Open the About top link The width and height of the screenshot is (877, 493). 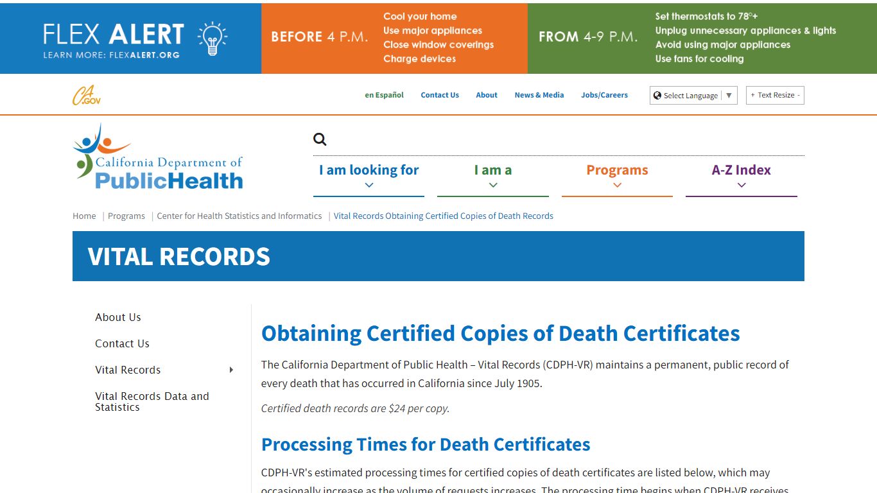[487, 95]
